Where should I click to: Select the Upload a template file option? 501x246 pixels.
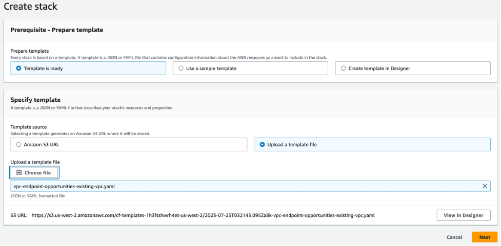(x=372, y=144)
